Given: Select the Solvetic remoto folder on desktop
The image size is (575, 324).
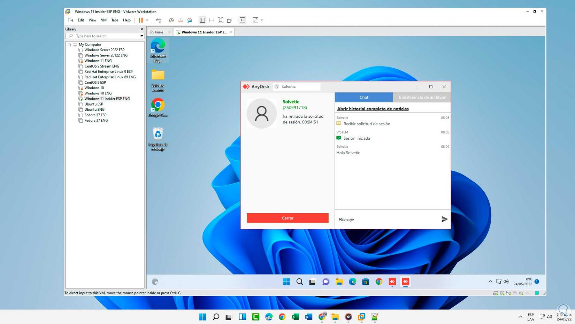Looking at the screenshot, I should point(158,80).
